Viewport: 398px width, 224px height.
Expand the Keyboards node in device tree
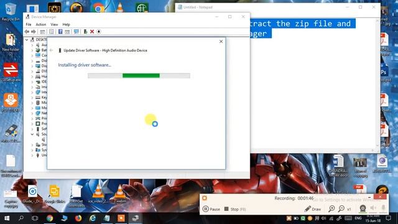pos(32,98)
